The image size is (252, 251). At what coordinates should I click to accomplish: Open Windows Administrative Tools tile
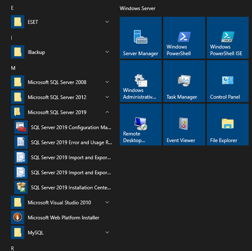(x=141, y=81)
